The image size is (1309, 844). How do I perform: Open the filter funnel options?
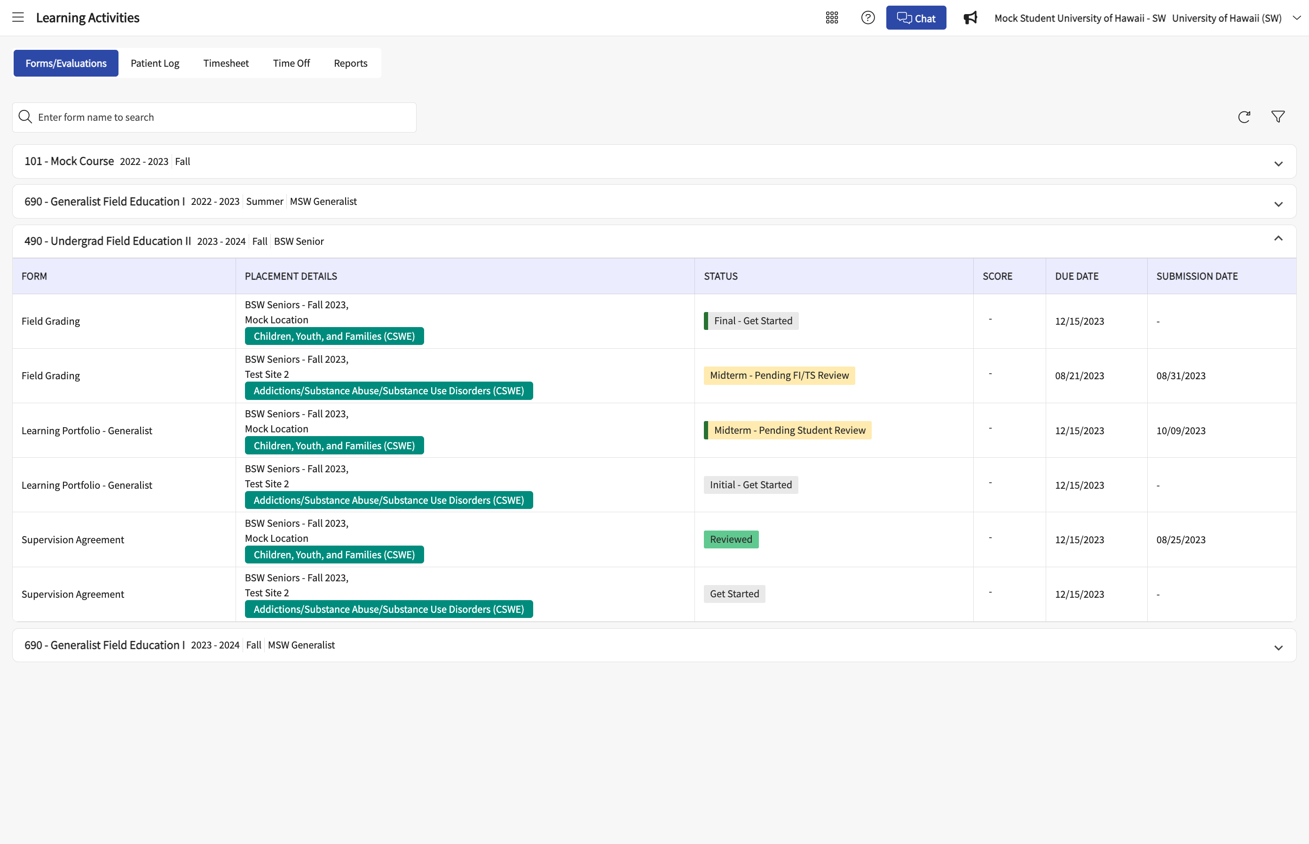[x=1278, y=117]
